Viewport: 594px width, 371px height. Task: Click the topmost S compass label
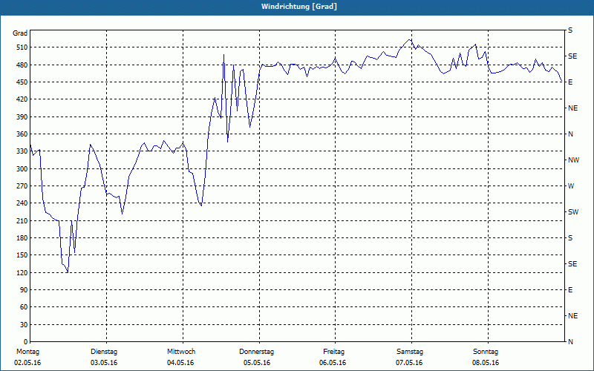570,30
